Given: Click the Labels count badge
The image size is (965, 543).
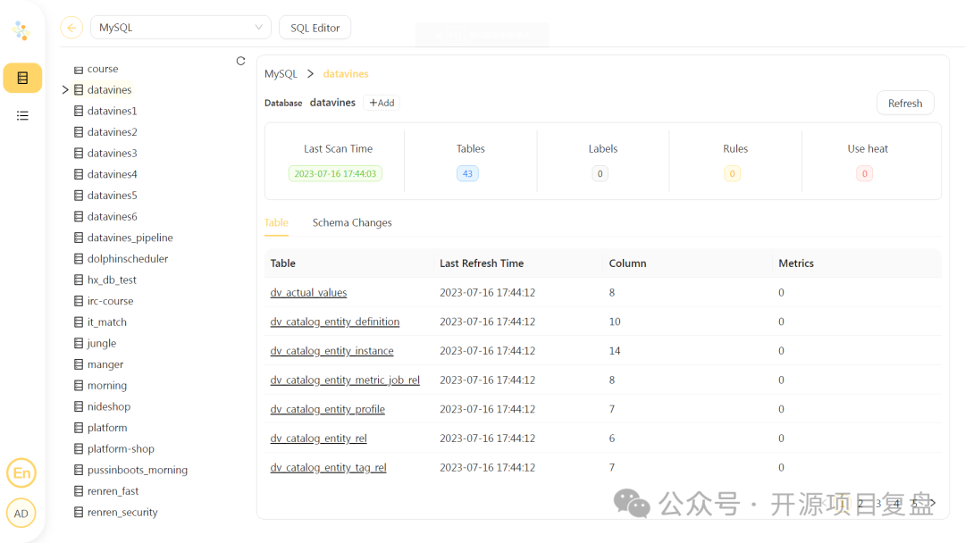Looking at the screenshot, I should tap(600, 174).
